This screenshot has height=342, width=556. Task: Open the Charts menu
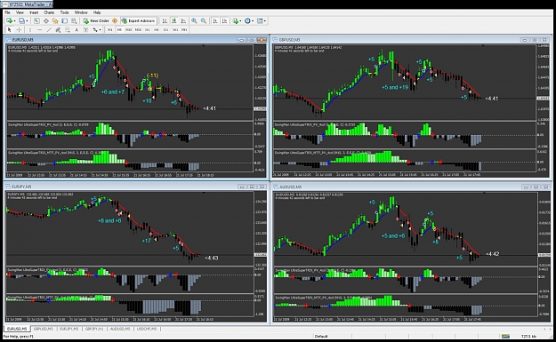[49, 12]
